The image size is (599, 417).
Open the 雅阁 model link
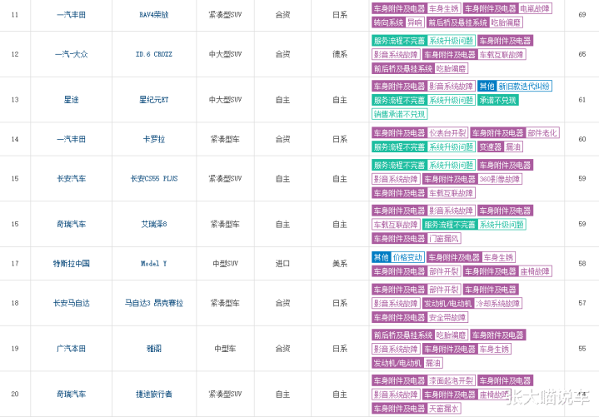pos(153,348)
